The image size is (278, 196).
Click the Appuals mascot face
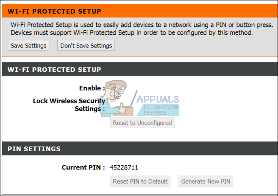116,90
